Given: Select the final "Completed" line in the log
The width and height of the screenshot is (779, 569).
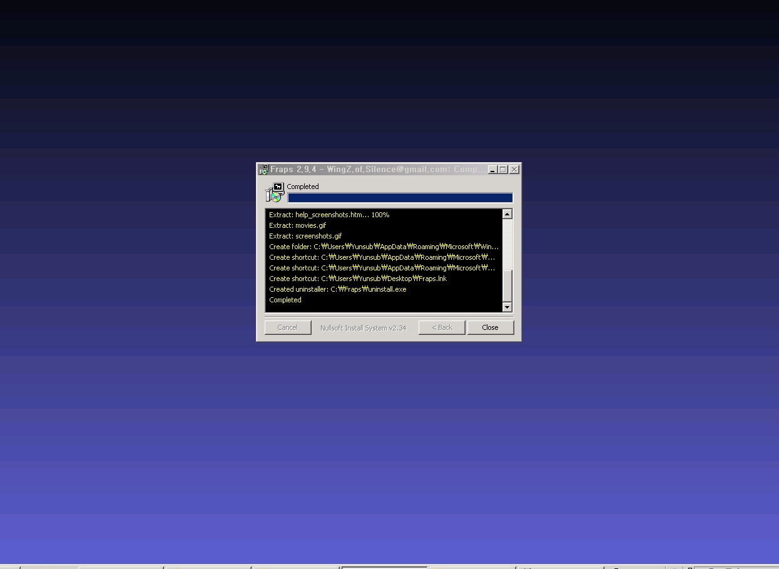Looking at the screenshot, I should point(285,300).
